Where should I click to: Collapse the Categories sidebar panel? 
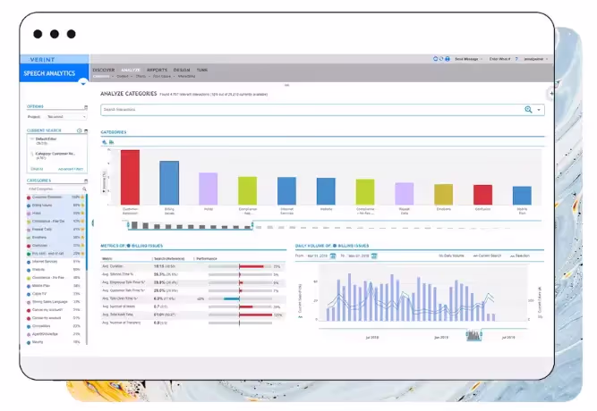pos(86,181)
